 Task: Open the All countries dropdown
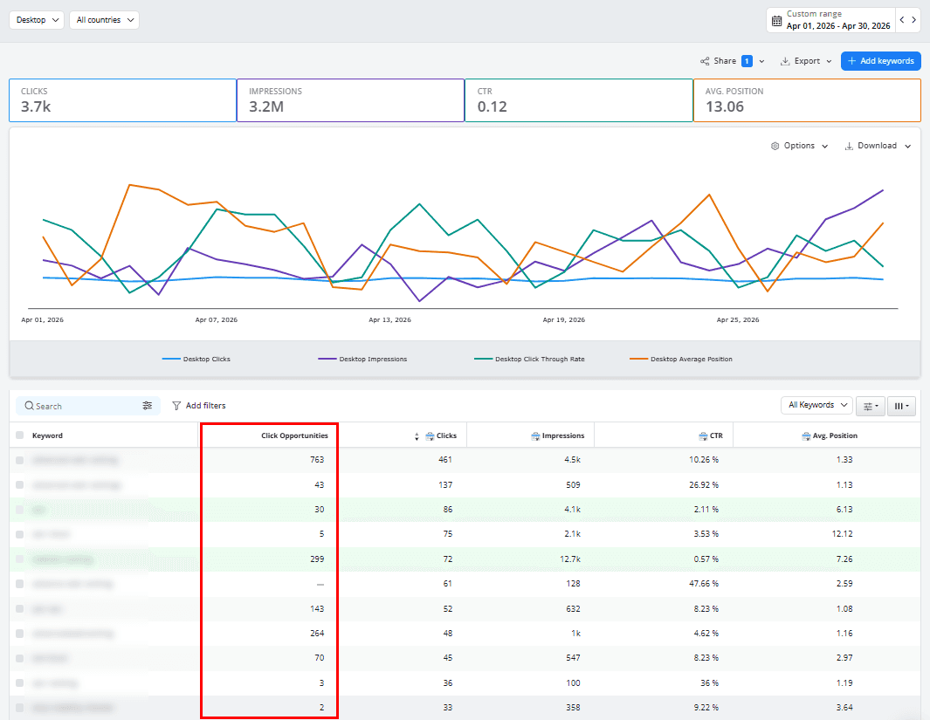click(105, 20)
